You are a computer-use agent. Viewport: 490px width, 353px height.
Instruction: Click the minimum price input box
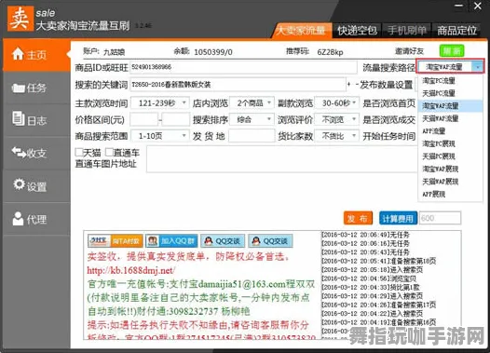pos(144,119)
